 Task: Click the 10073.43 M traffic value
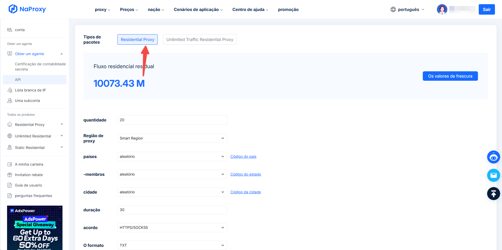pos(119,83)
